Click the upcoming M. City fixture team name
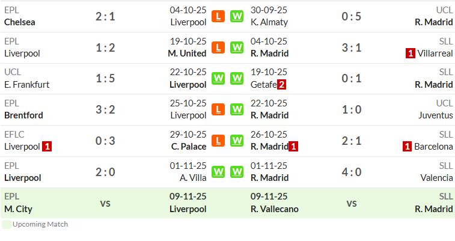 point(18,209)
